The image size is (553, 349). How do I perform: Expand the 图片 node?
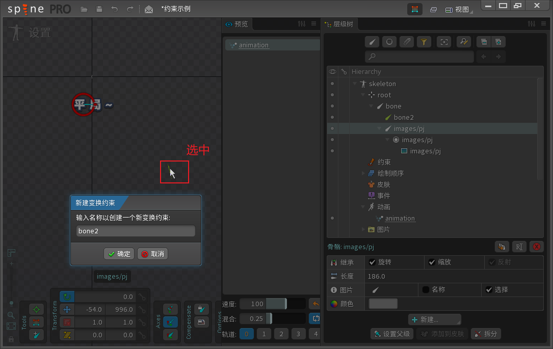pos(363,229)
